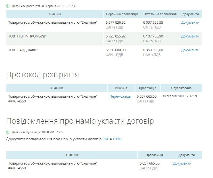The width and height of the screenshot is (213, 178).
Task: Click Остаточна пропозиція column header
Action: click(160, 14)
